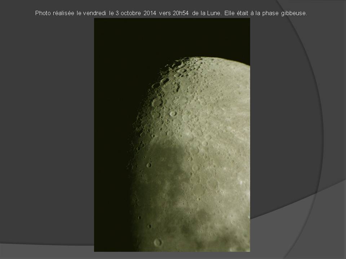Select the caption text above the photo
This screenshot has height=259, width=346.
tap(171, 13)
